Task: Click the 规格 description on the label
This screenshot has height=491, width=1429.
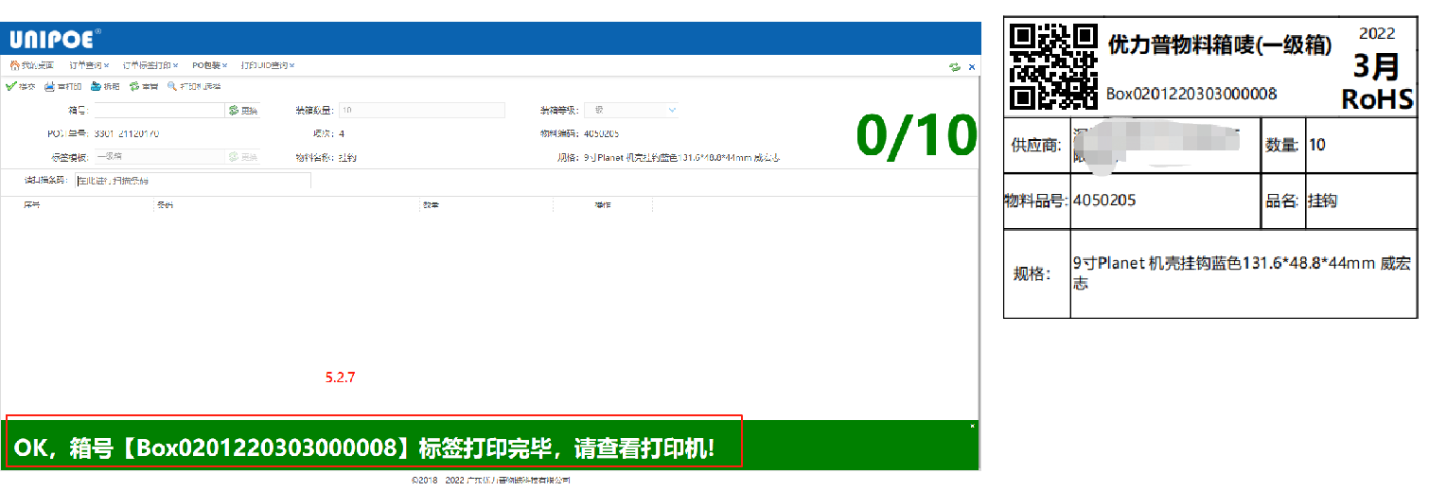Action: [1241, 273]
